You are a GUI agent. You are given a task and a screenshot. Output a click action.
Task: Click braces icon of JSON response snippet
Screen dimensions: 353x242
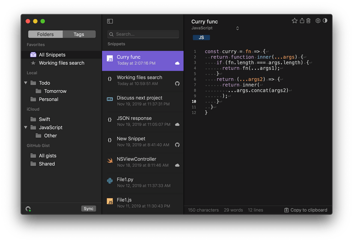(110, 120)
